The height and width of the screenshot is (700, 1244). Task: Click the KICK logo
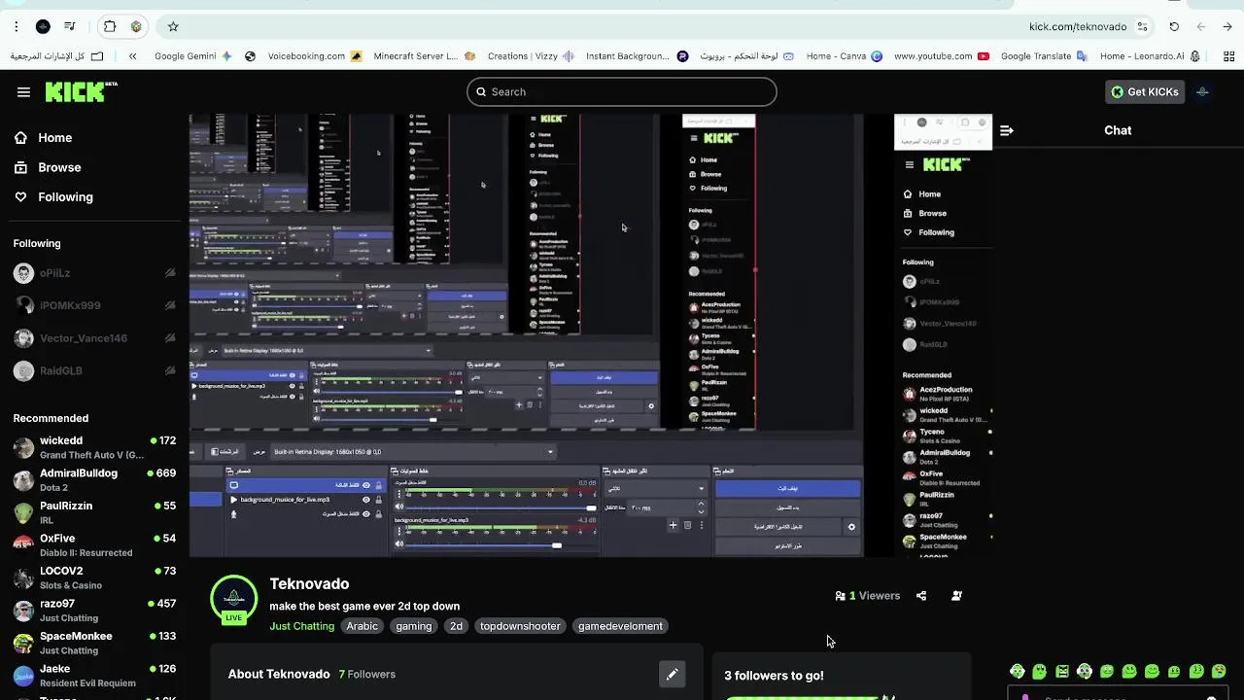81,91
